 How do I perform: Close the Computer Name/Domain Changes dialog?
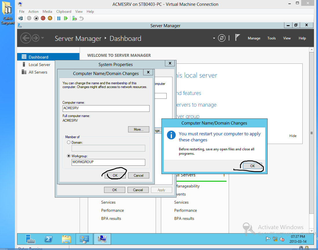pos(148,72)
